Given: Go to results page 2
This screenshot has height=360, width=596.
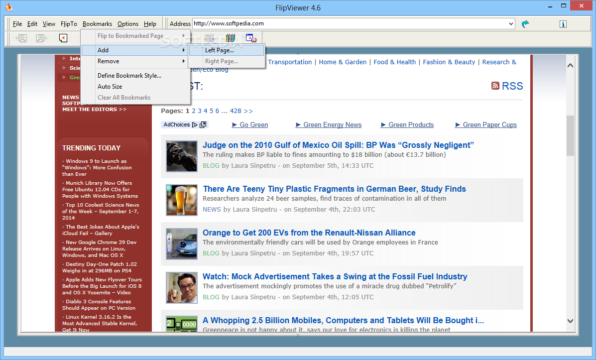Looking at the screenshot, I should pos(194,111).
